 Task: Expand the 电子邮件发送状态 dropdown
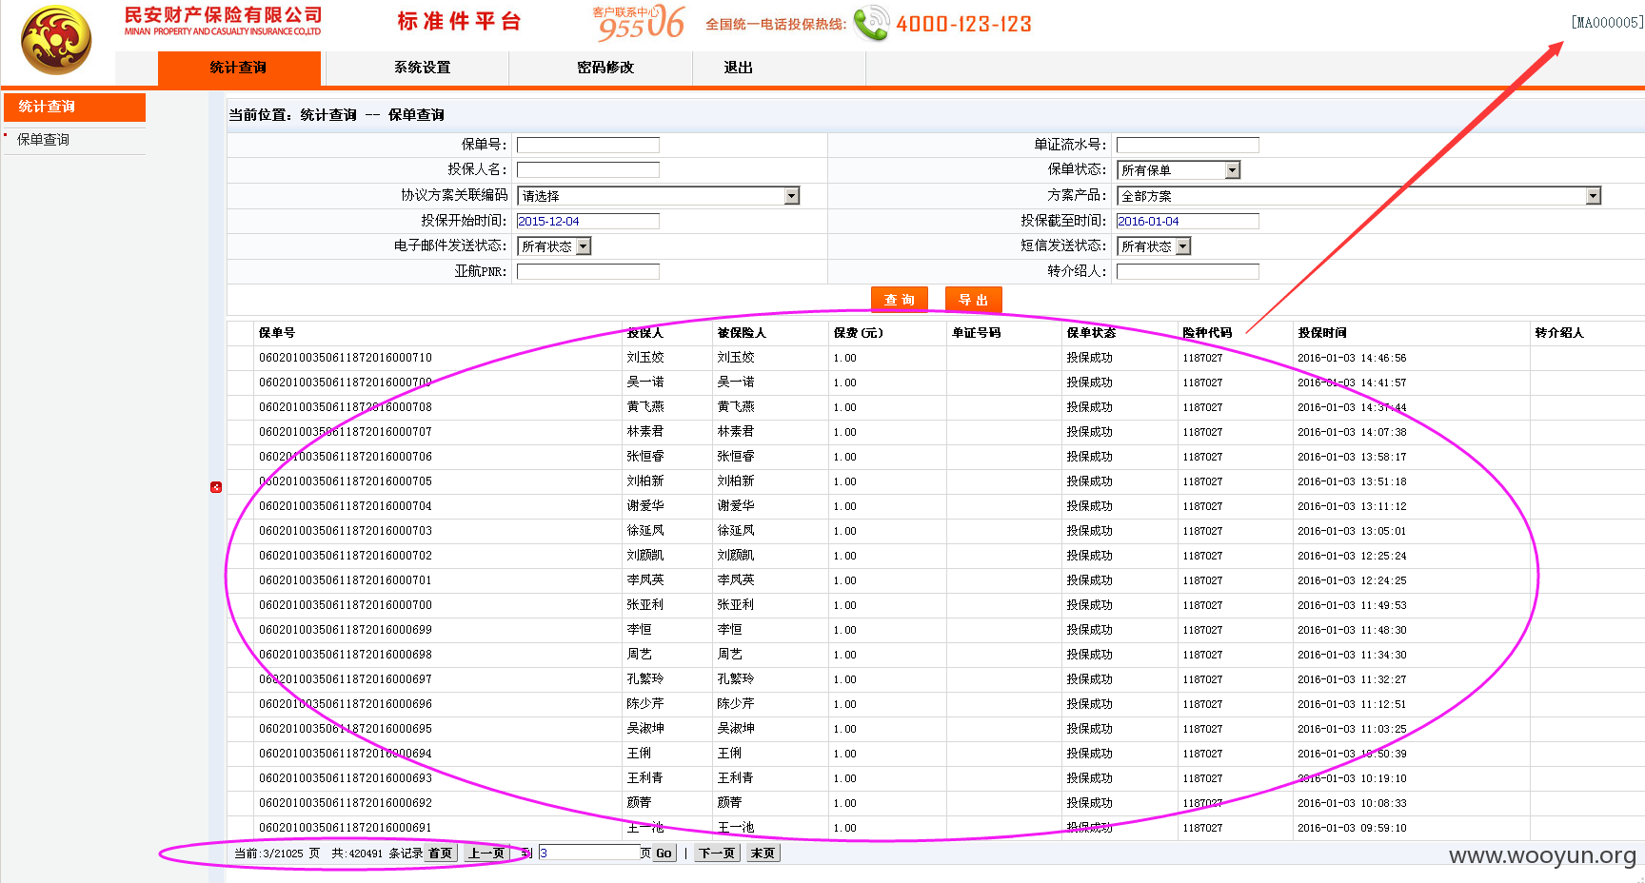[554, 245]
